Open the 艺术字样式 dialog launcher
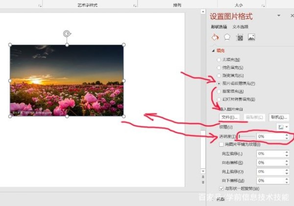294x206 pixels. [135, 5]
